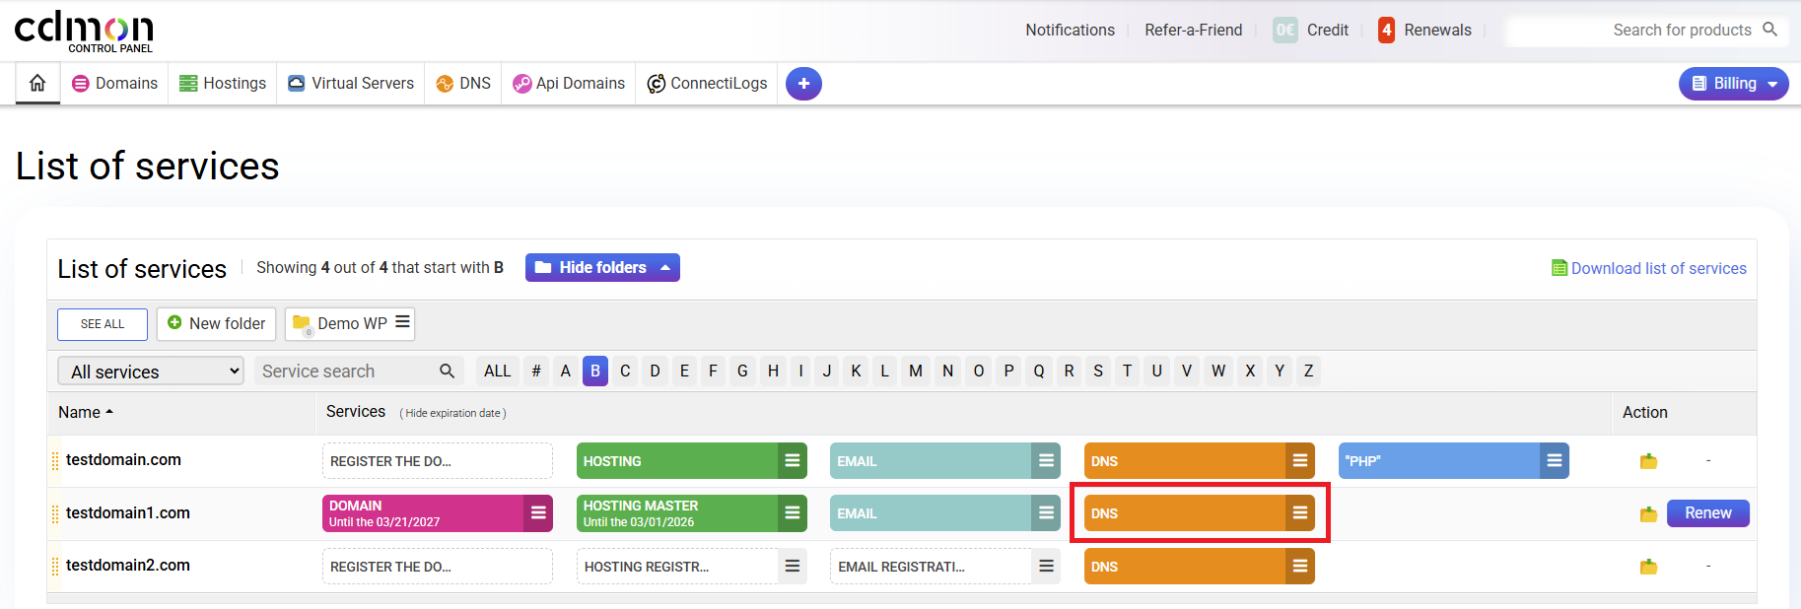This screenshot has width=1801, height=609.
Task: Open the "PHP" menu icon for testdomain.com
Action: tap(1555, 461)
